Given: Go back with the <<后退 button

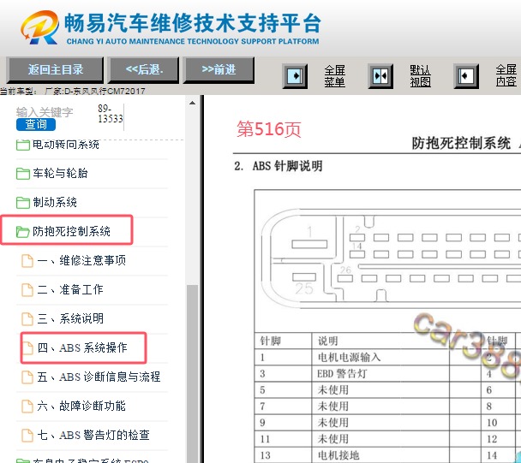Looking at the screenshot, I should coord(144,69).
